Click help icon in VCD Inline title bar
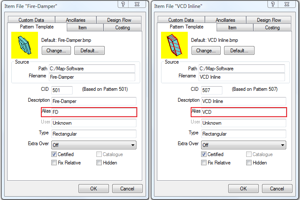Viewport: 300px width, 200px height. click(272, 5)
